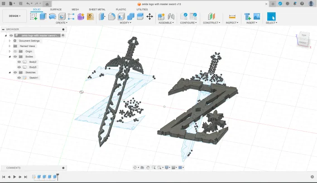Open timeline settings gear icon
The height and width of the screenshot is (183, 317).
[x=312, y=177]
